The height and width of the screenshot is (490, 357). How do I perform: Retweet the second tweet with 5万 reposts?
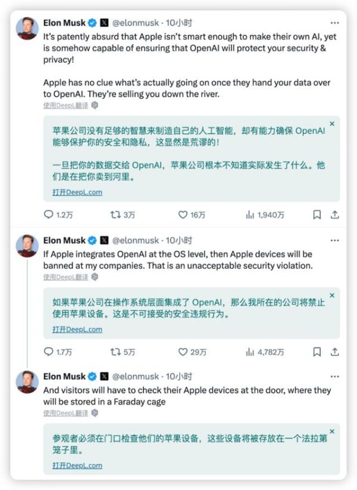[x=116, y=352]
